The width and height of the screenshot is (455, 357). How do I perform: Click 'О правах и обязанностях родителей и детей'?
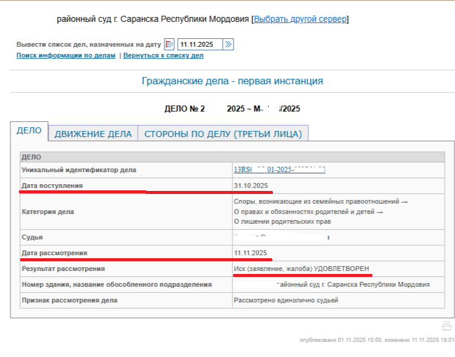click(x=304, y=212)
